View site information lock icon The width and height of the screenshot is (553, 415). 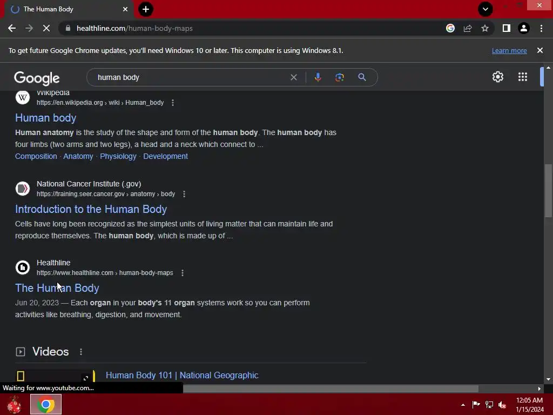68,28
